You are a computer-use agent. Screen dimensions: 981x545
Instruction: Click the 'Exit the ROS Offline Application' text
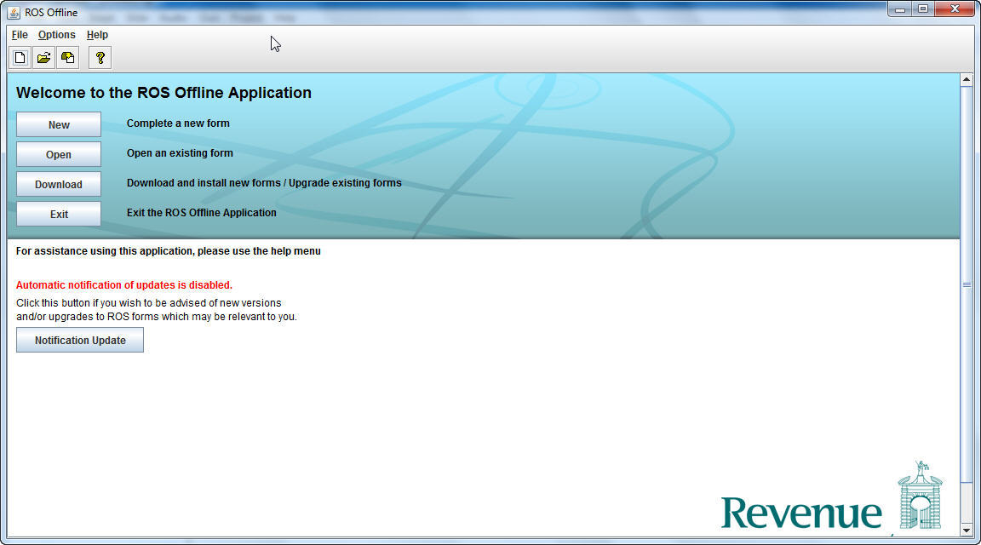click(202, 213)
